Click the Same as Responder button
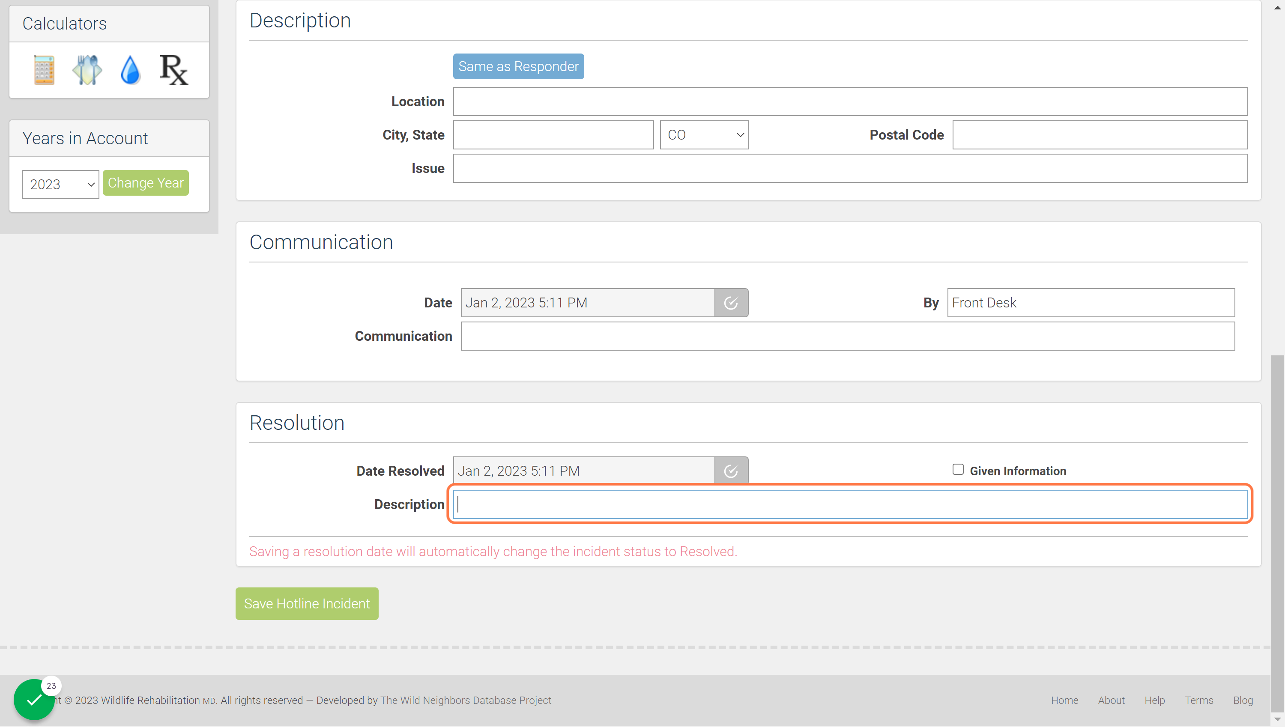The width and height of the screenshot is (1285, 727). point(518,66)
